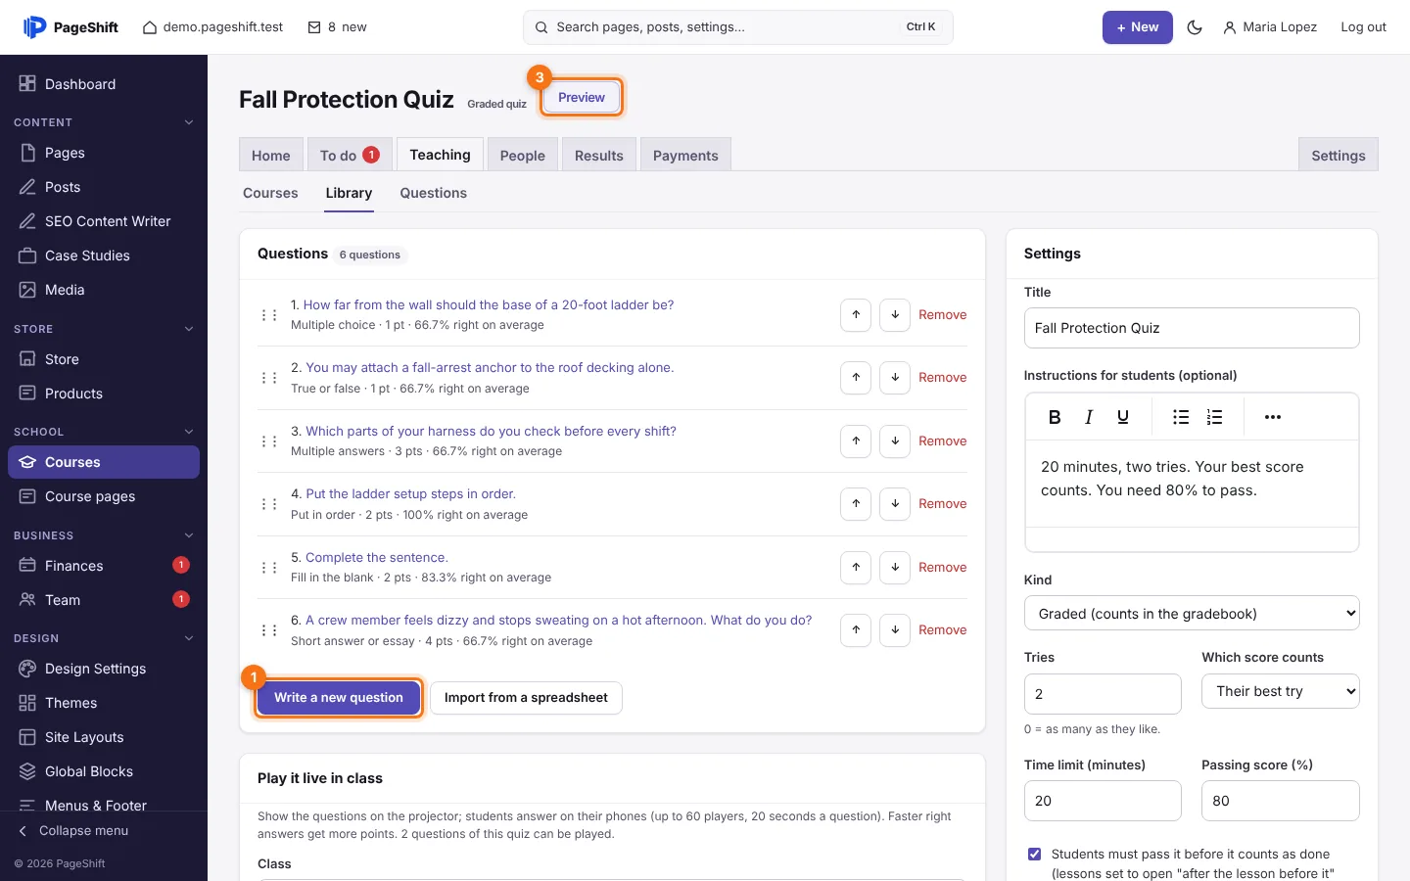
Task: Open the Payments tab
Action: click(x=685, y=156)
